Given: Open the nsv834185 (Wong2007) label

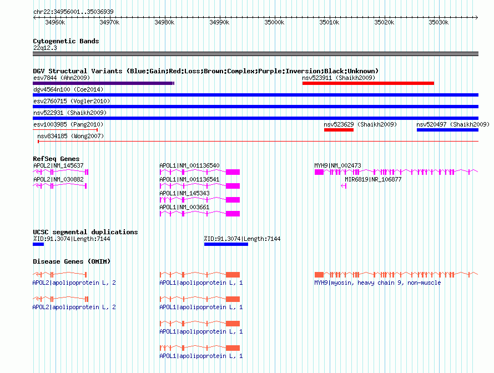Looking at the screenshot, I should [70, 136].
